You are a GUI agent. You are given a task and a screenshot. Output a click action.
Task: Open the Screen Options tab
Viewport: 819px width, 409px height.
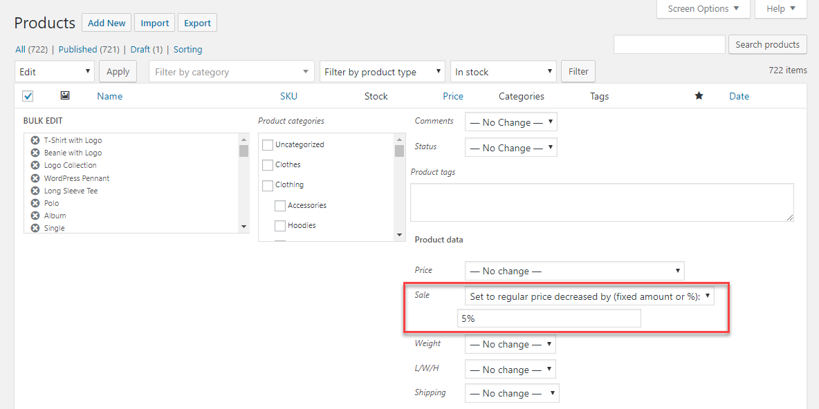[703, 9]
